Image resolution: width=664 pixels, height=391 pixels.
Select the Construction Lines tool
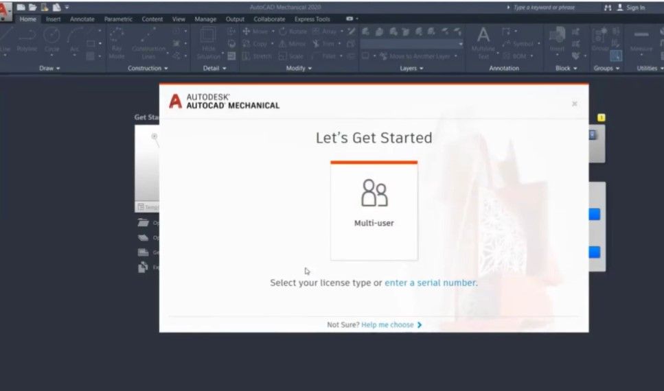[148, 44]
